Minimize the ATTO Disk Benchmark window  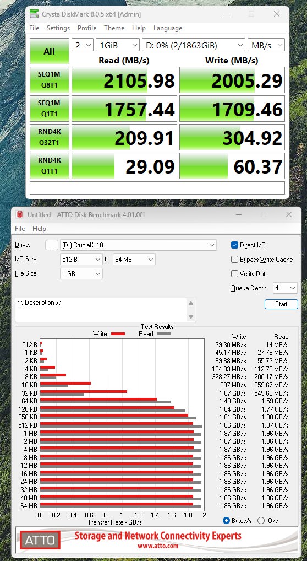(238, 214)
